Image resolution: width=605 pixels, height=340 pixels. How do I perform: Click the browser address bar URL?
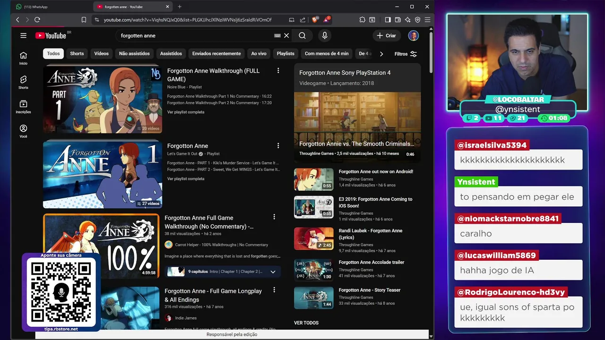click(188, 20)
